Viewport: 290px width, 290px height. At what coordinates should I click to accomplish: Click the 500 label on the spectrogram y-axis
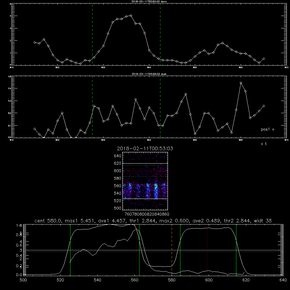[x=118, y=208]
